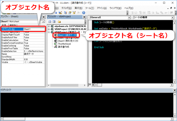This screenshot has width=177, height=121.
Task: Open the ウィンドウ(W) menu
Action: click(116, 8)
